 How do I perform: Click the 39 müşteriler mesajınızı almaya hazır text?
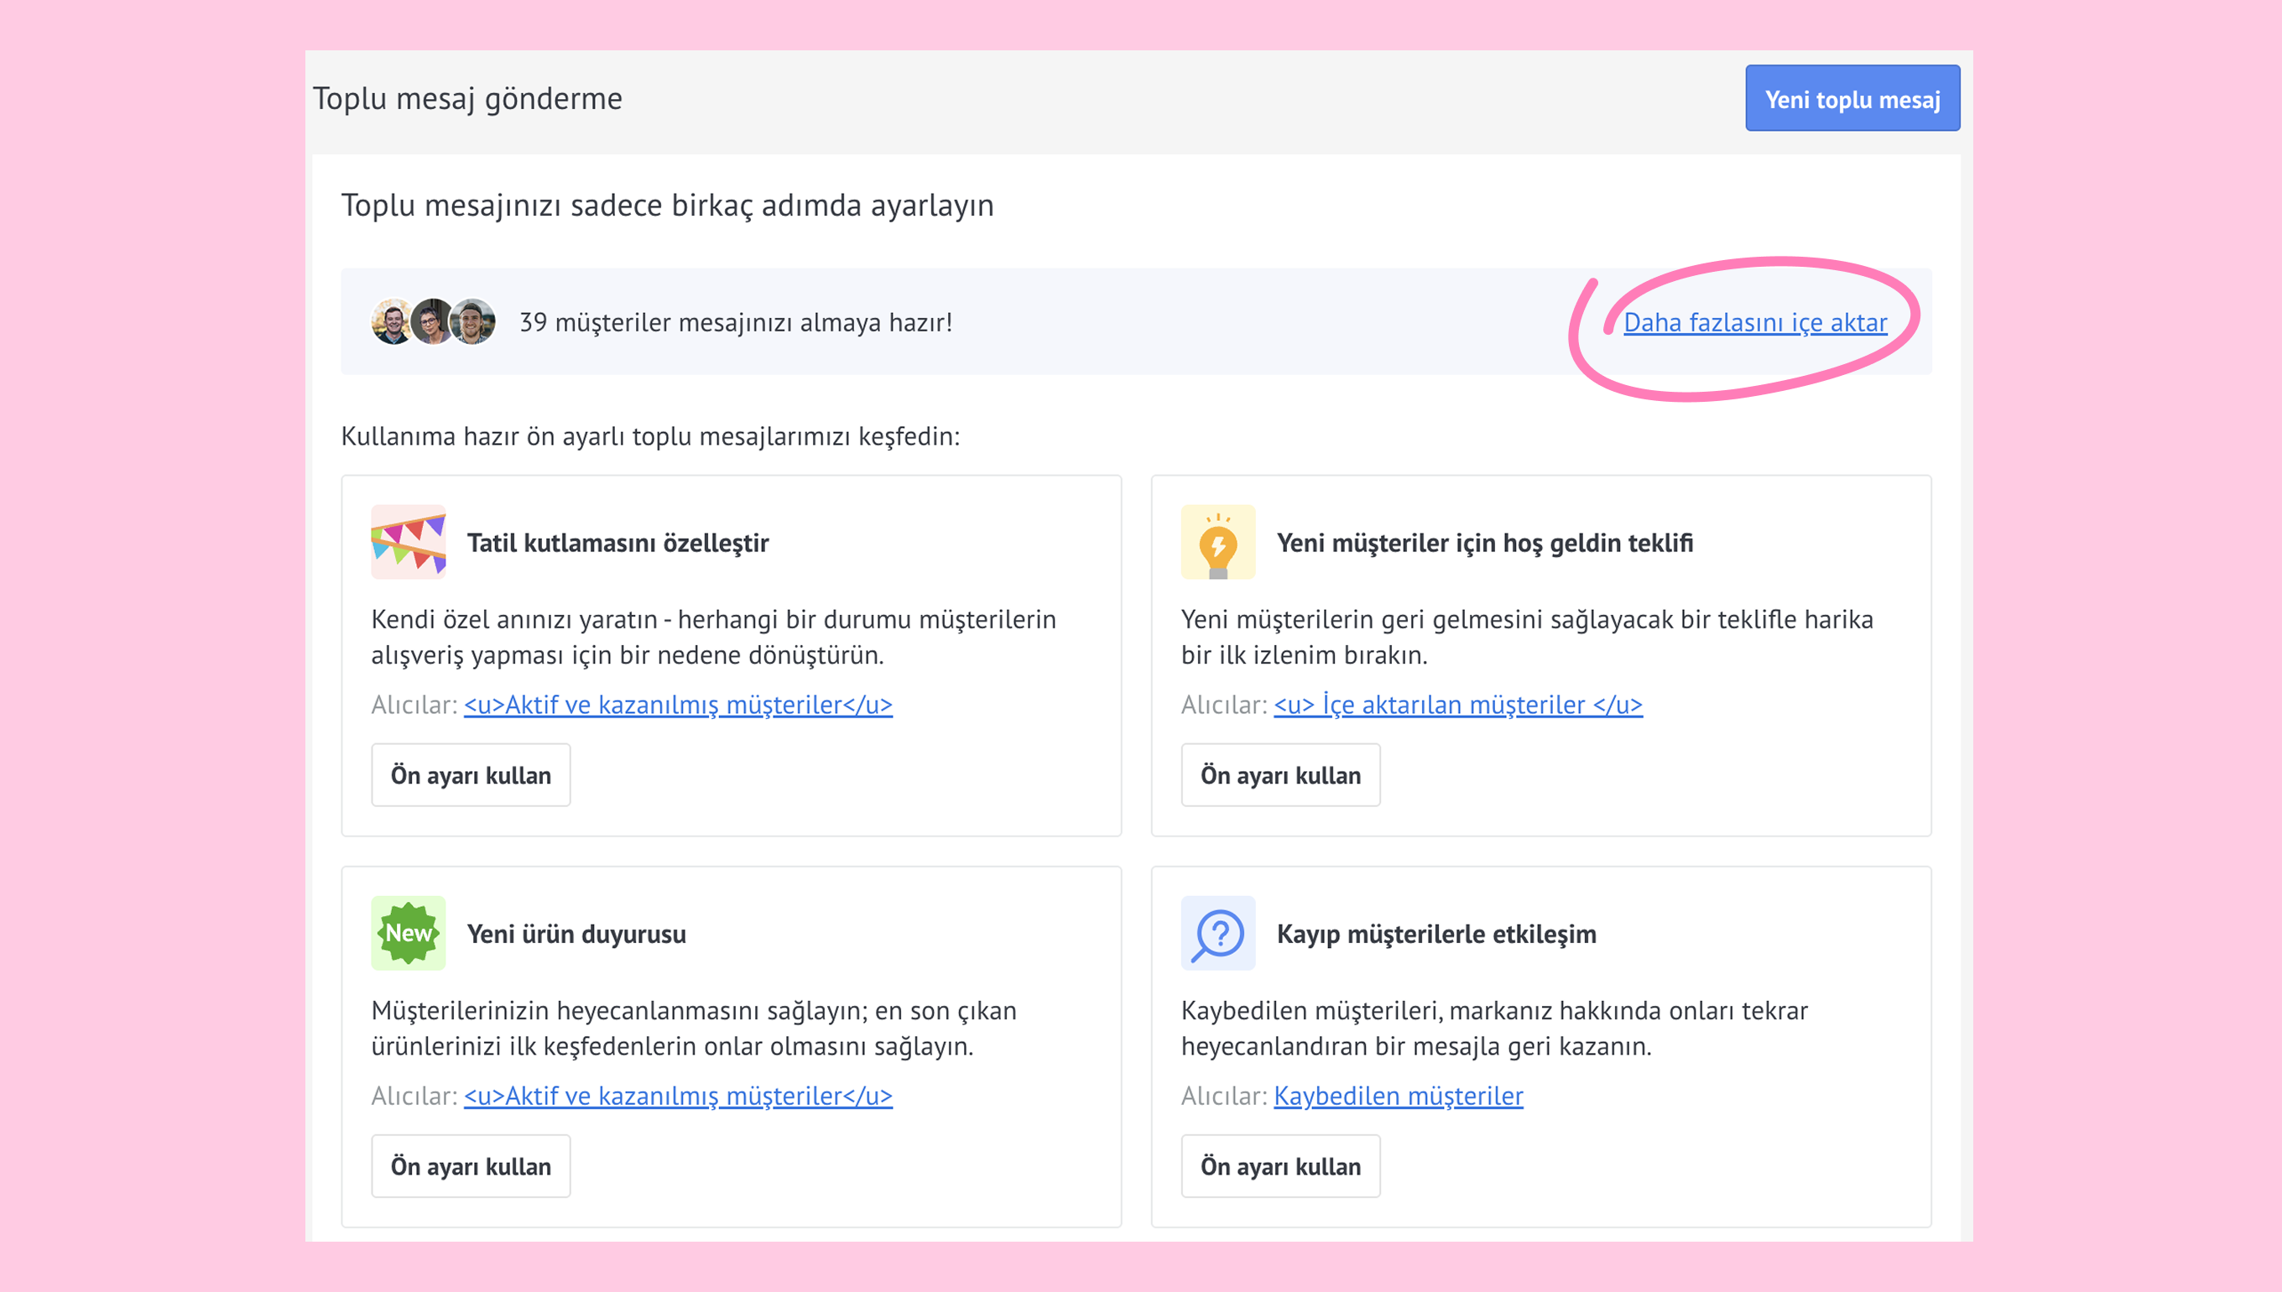(736, 322)
